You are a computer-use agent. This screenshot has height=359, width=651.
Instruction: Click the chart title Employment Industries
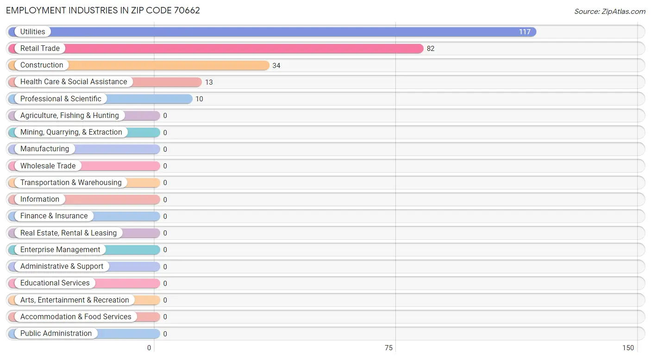pyautogui.click(x=103, y=10)
